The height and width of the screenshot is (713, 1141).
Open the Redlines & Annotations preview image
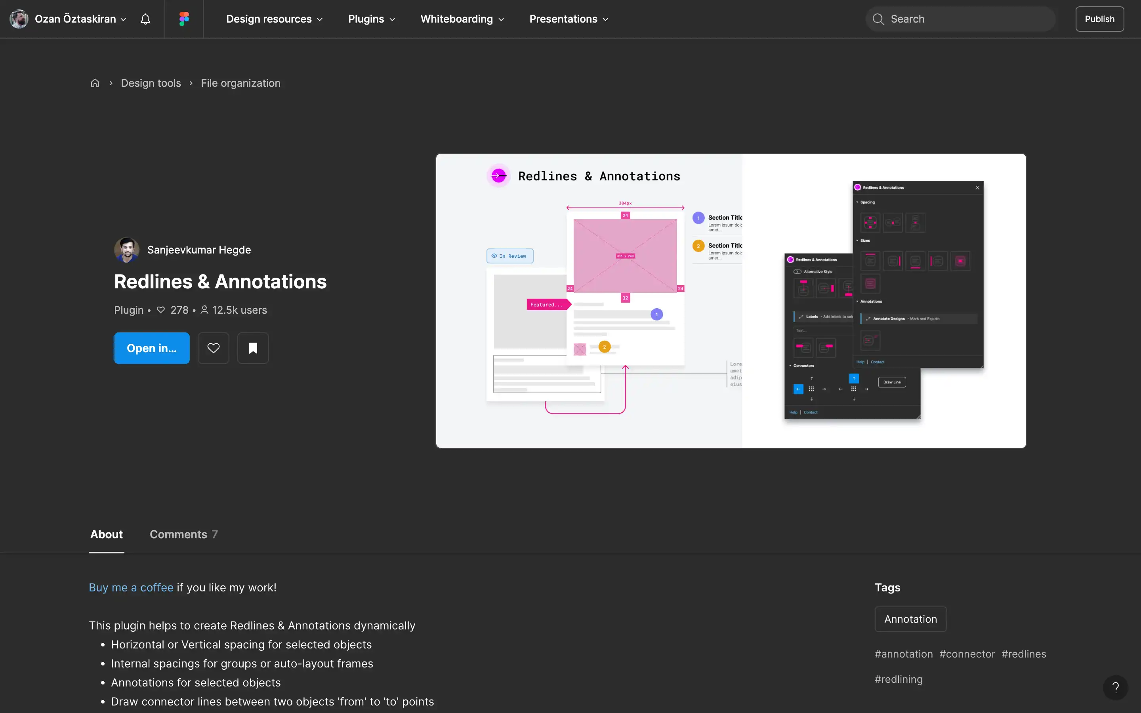(731, 301)
